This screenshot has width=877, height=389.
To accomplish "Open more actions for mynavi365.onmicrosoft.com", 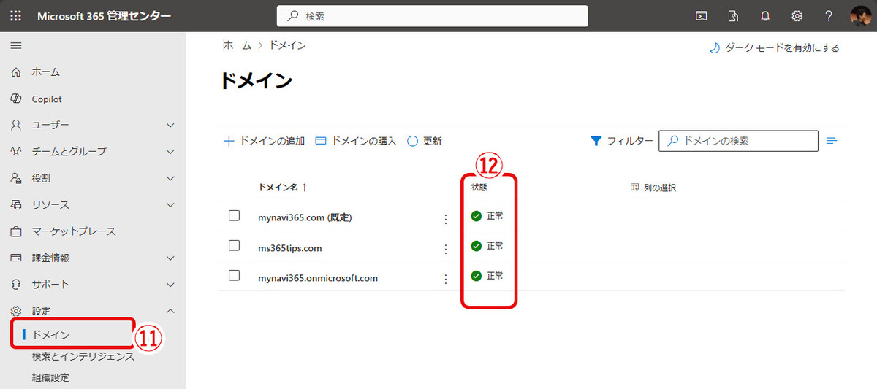I will [446, 279].
